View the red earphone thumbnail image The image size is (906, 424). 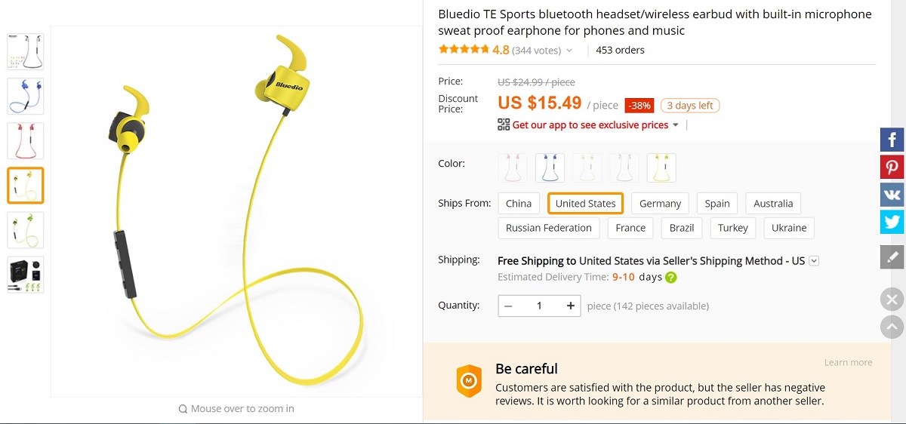click(x=26, y=141)
